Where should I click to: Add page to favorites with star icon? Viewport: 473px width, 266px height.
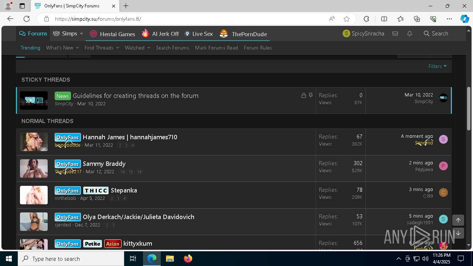(x=347, y=19)
